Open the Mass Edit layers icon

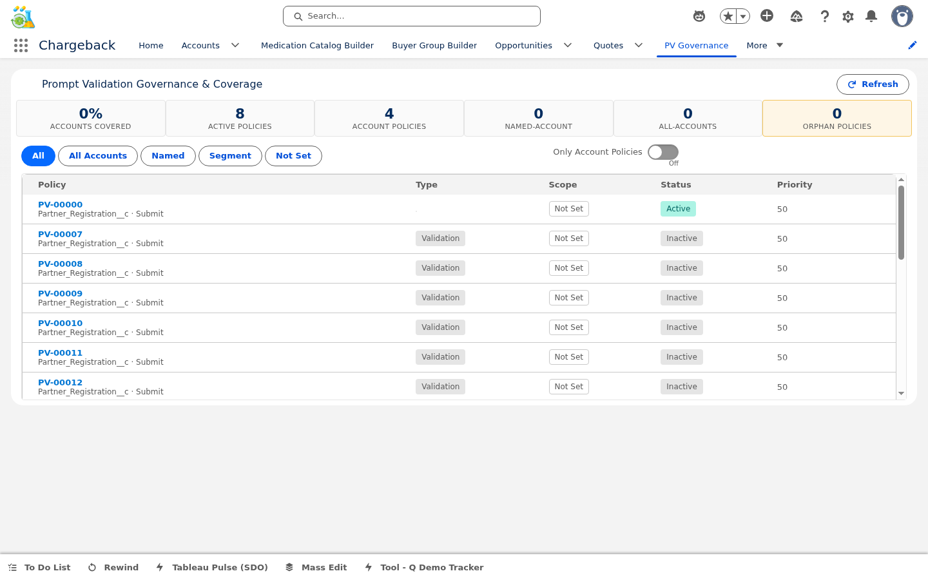(x=289, y=567)
